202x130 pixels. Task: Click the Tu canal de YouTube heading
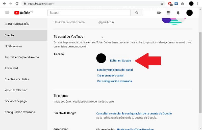[x=68, y=36]
